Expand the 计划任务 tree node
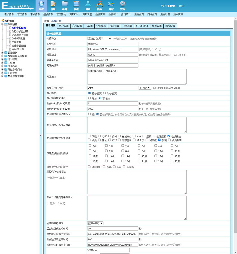 tap(2, 59)
